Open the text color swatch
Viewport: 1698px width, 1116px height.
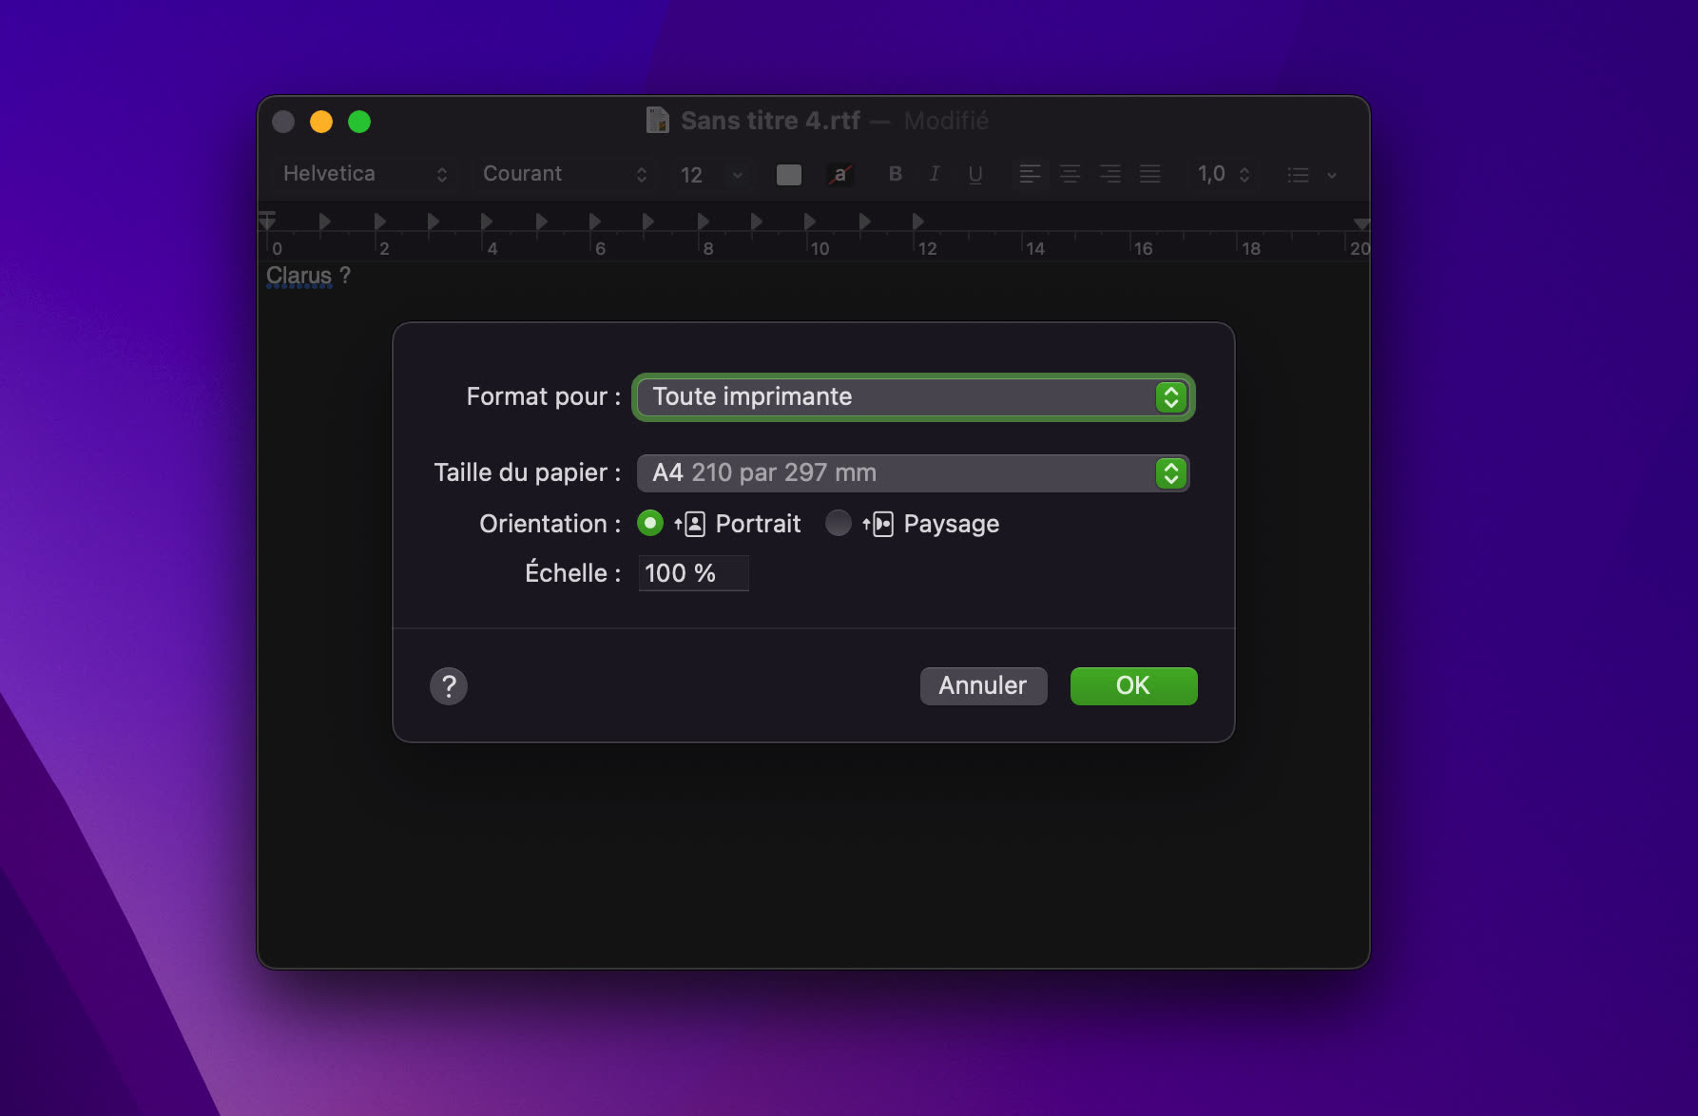pyautogui.click(x=787, y=174)
